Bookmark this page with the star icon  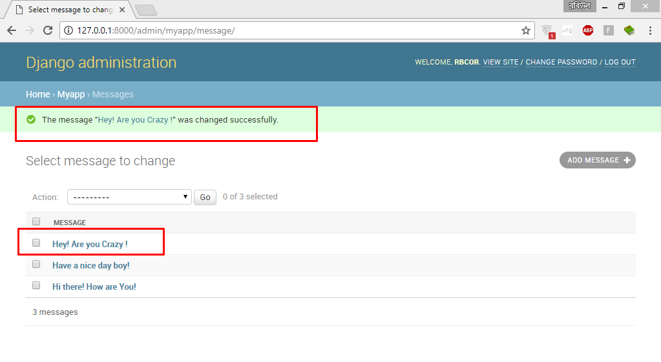[526, 30]
